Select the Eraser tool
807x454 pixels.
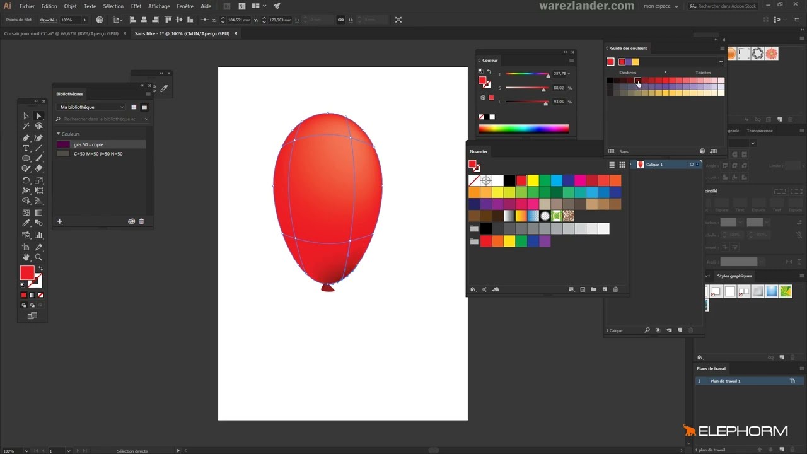coord(38,168)
